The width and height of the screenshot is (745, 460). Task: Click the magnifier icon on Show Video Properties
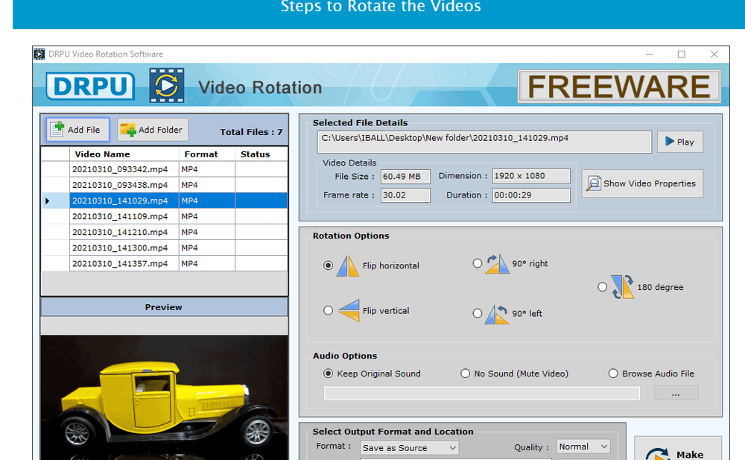click(594, 183)
